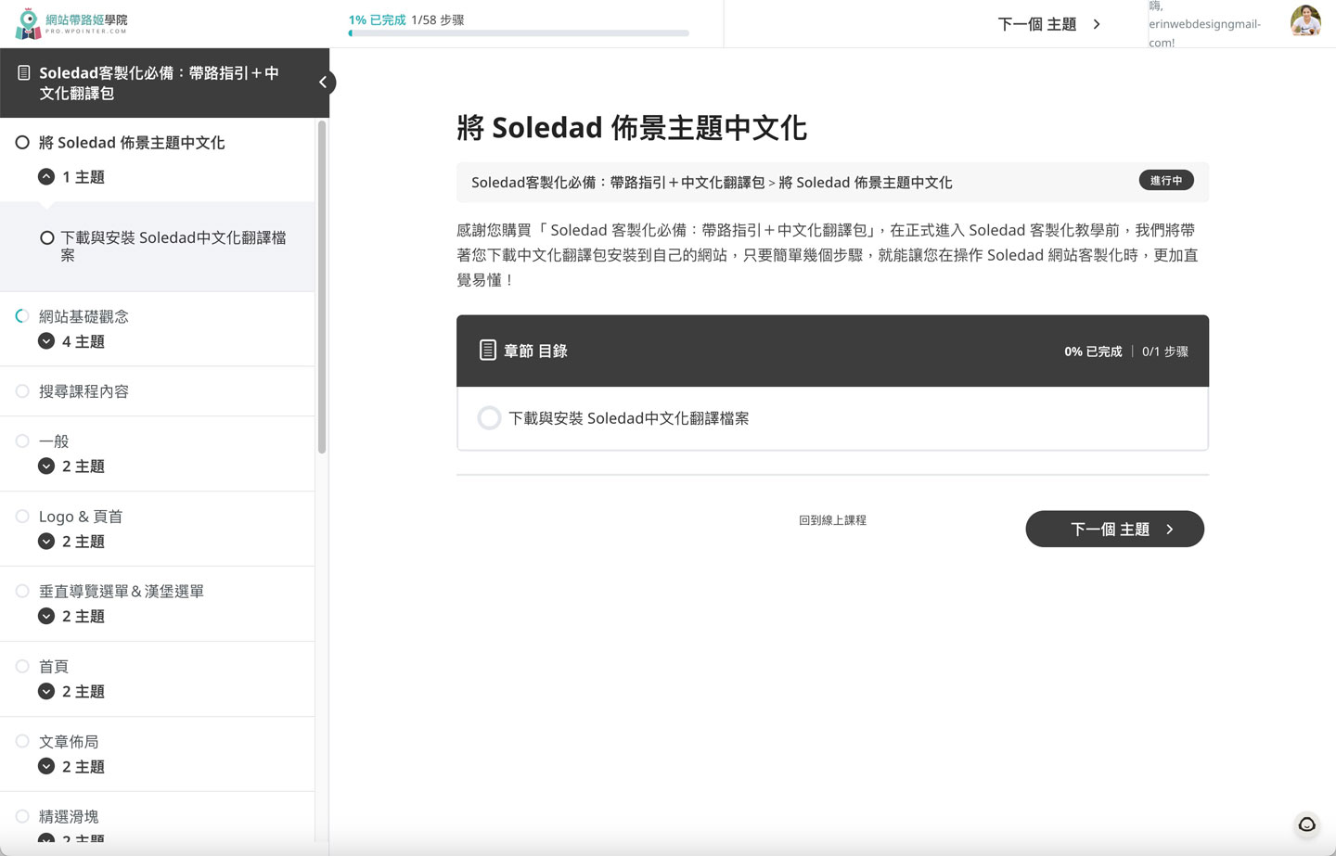Image resolution: width=1336 pixels, height=856 pixels.
Task: Expand 2 主題 under 文章佈局
Action: click(x=46, y=766)
